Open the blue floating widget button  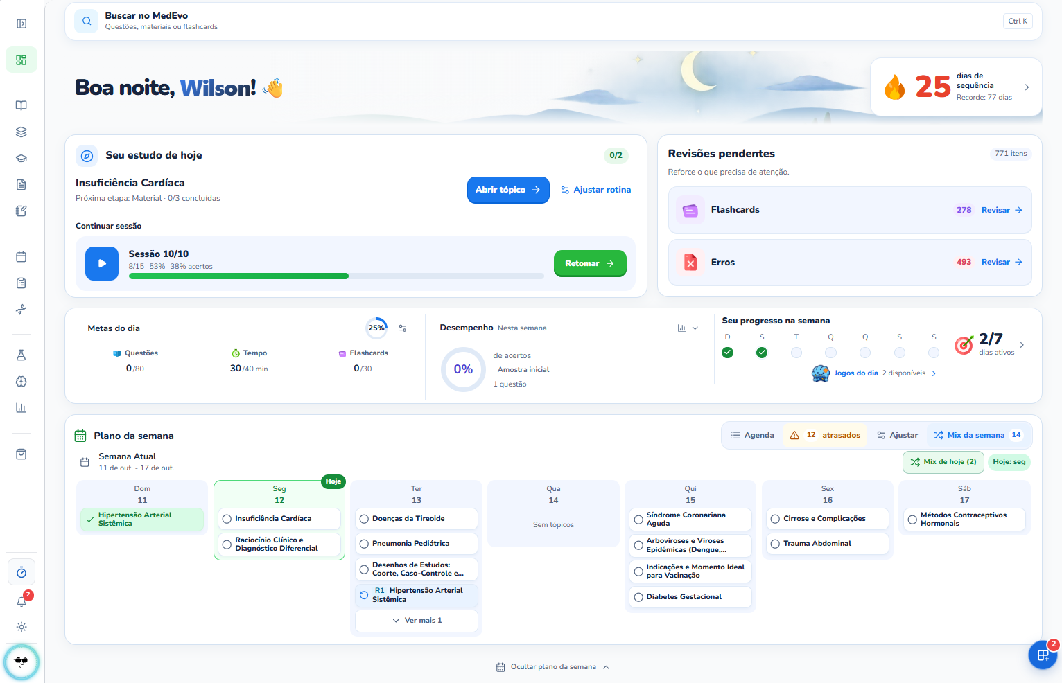pos(1043,655)
